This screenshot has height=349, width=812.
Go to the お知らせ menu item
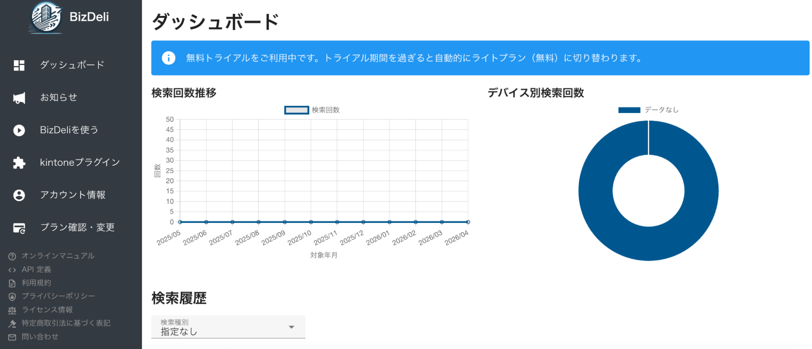click(58, 98)
